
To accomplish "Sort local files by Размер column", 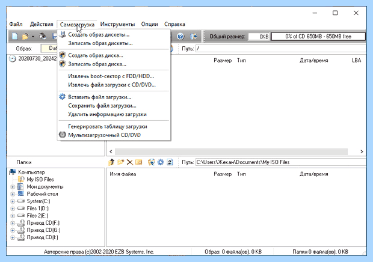I will (223, 174).
